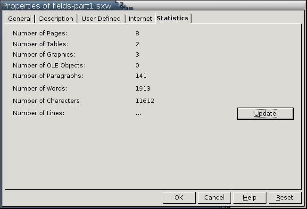The height and width of the screenshot is (209, 307).
Task: Click the Reset button
Action: tap(284, 198)
